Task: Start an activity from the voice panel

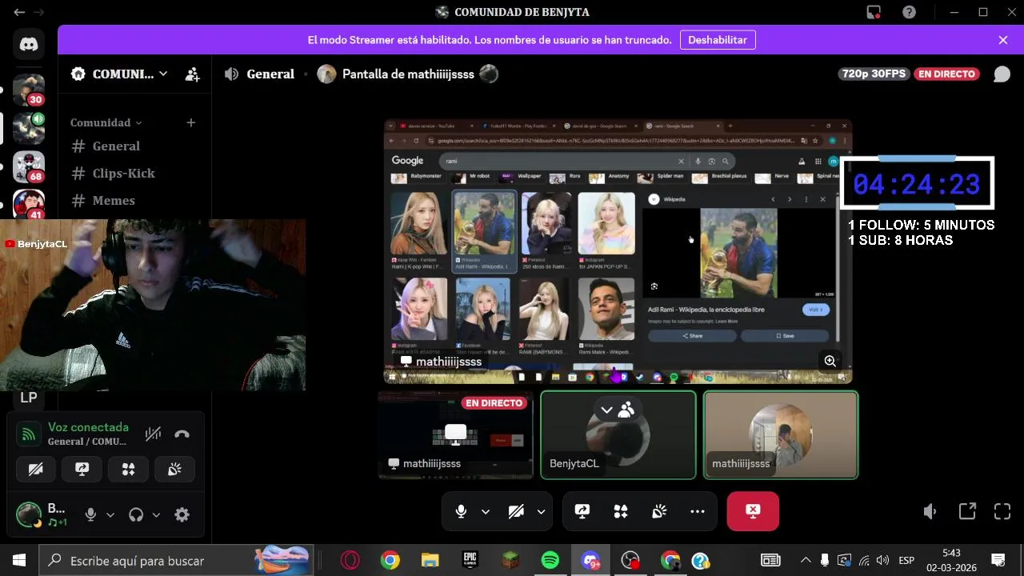Action: (x=128, y=470)
